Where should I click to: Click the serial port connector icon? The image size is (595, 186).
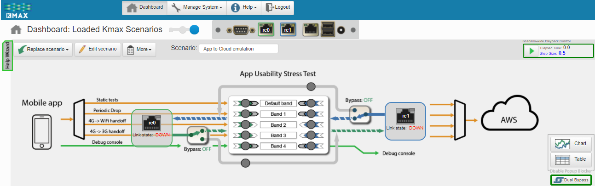(241, 30)
